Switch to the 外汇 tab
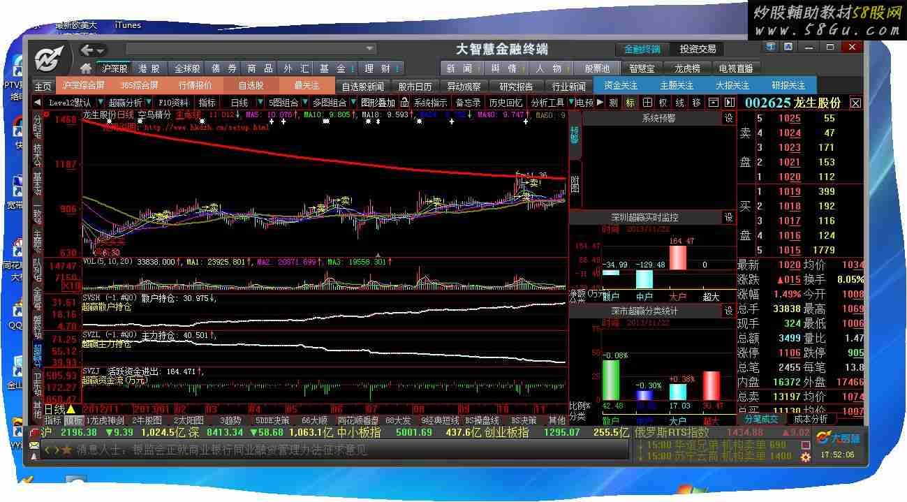The width and height of the screenshot is (907, 502). click(x=296, y=68)
